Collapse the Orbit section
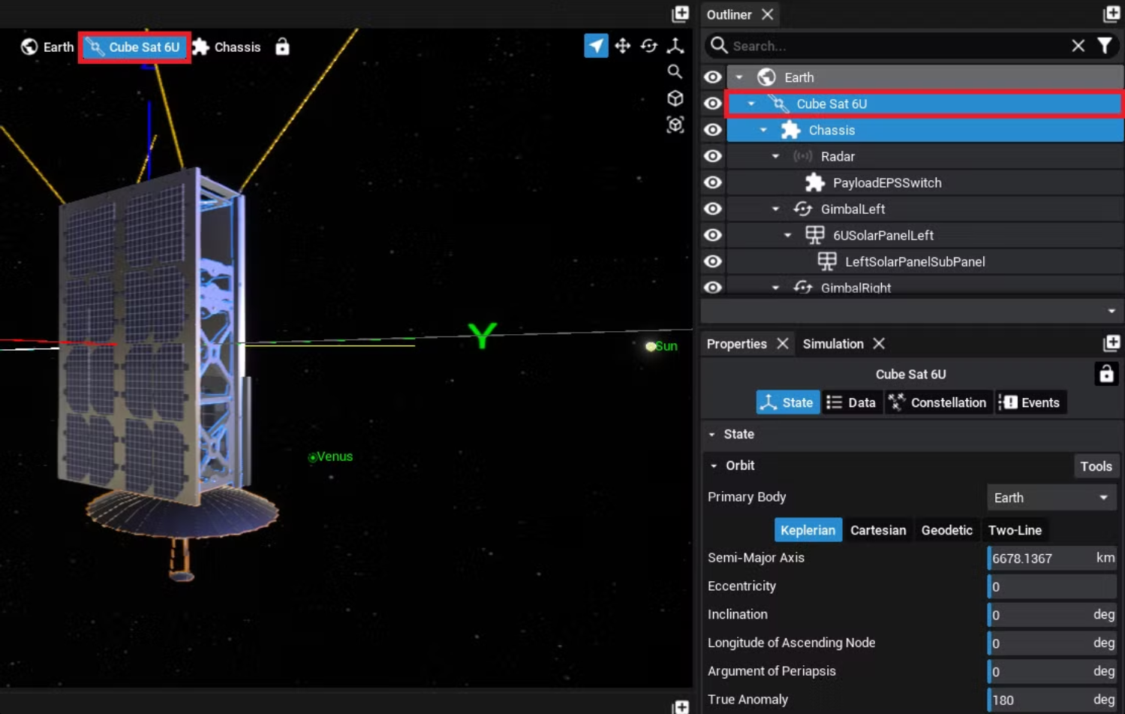 pos(714,465)
